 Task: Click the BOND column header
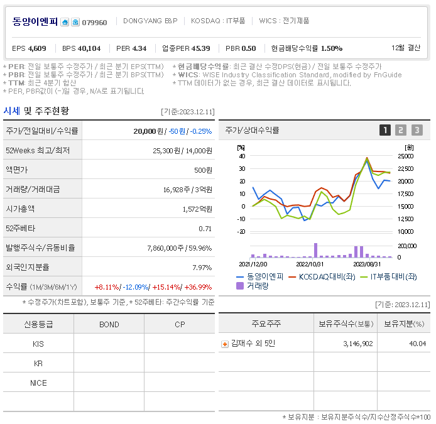(x=109, y=325)
